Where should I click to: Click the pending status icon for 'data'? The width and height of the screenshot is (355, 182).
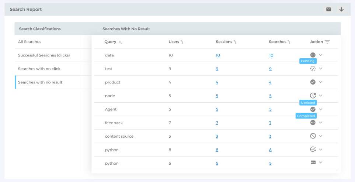click(313, 55)
